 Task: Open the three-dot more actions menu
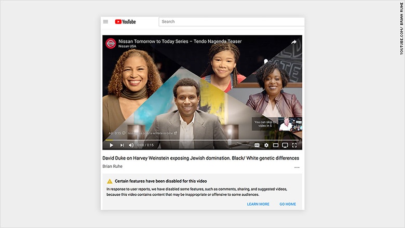pyautogui.click(x=296, y=167)
